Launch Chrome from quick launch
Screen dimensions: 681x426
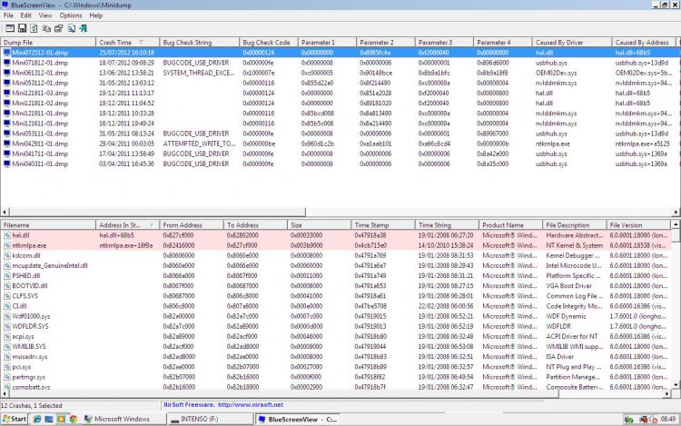(x=74, y=419)
